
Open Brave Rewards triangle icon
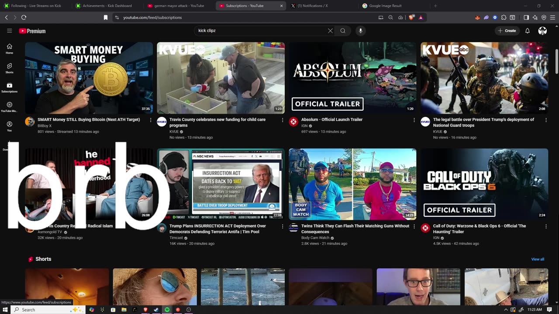point(421,17)
